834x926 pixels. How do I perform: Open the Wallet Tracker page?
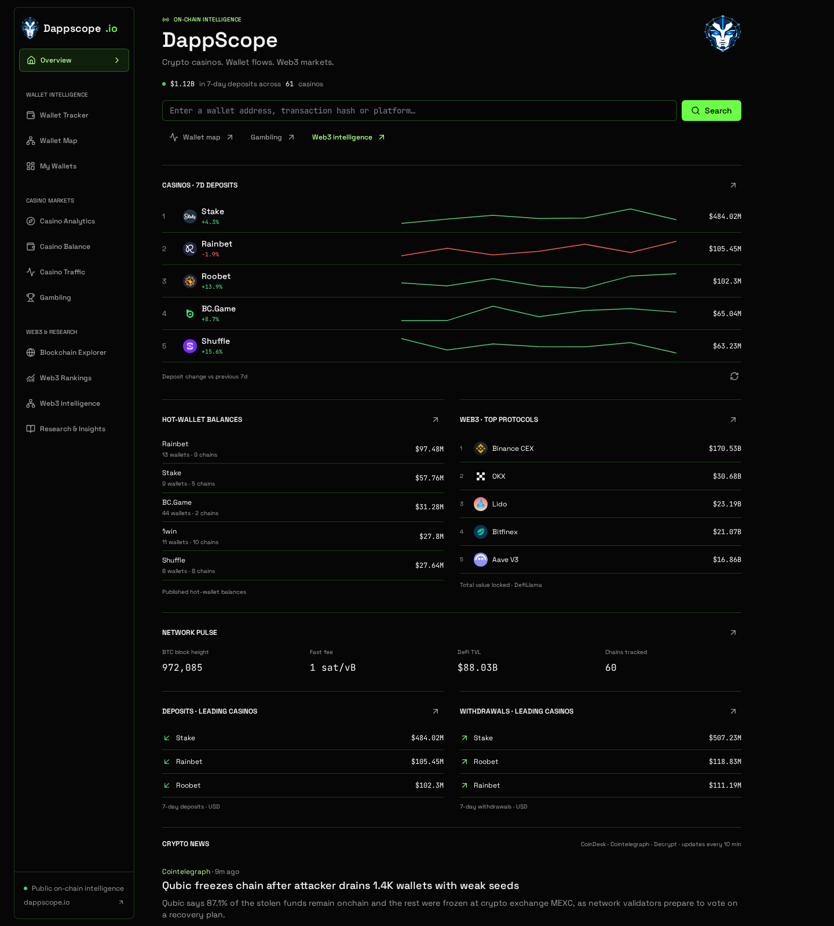pos(74,115)
